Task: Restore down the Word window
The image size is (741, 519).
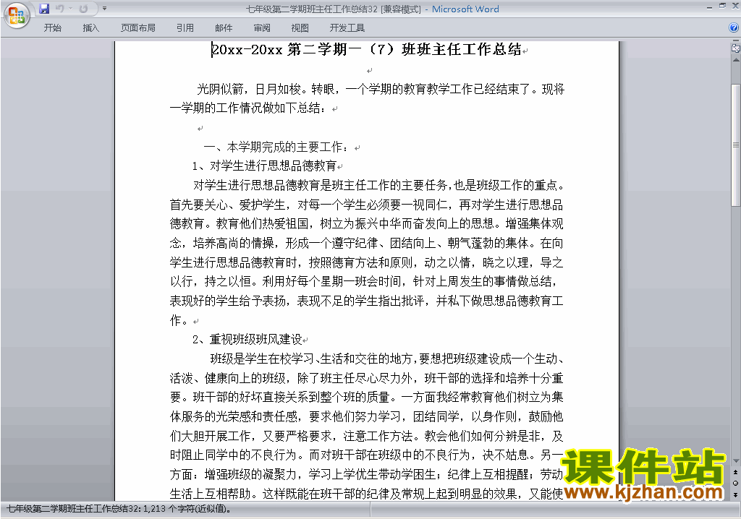Action: 722,6
